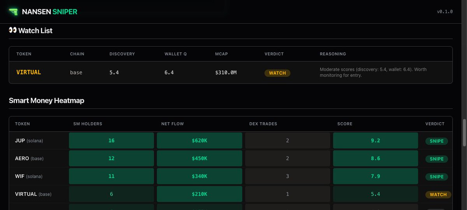Image resolution: width=467 pixels, height=210 pixels.
Task: Click the $620K net flow cell
Action: pos(200,141)
